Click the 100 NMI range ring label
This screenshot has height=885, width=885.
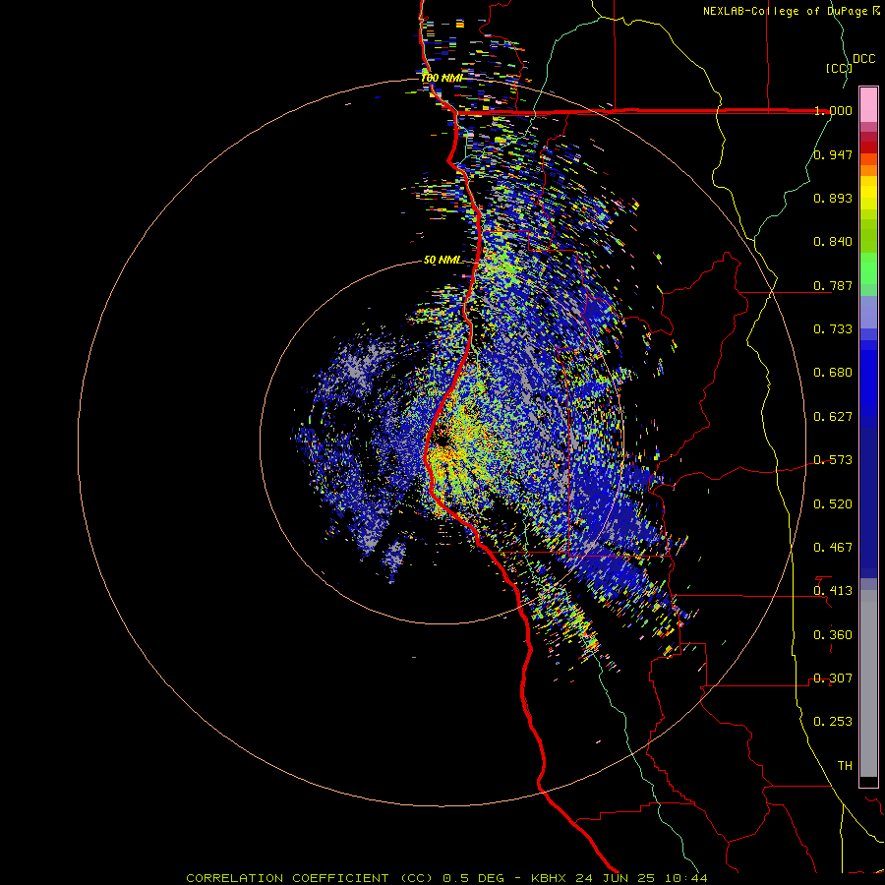(x=442, y=78)
